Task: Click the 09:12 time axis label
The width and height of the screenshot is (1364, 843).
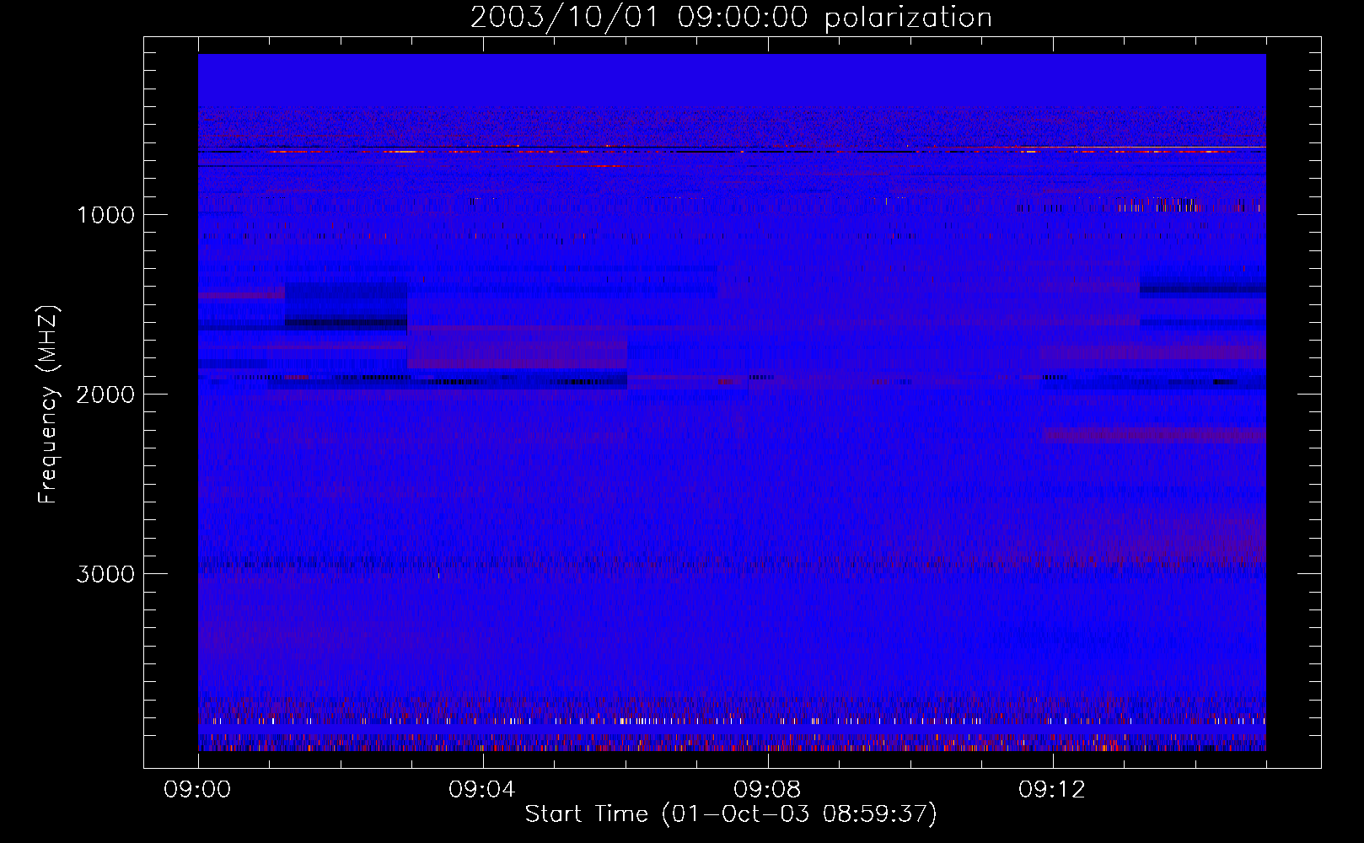Action: tap(1052, 790)
